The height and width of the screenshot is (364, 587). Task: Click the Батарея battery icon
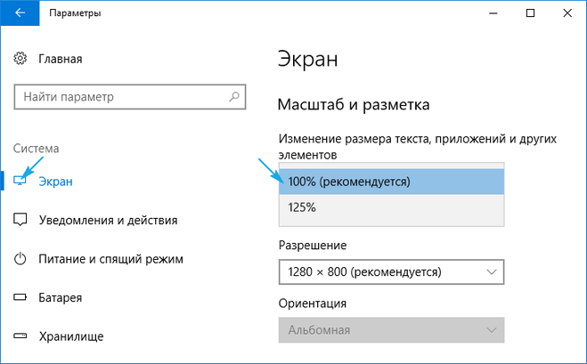pyautogui.click(x=20, y=297)
